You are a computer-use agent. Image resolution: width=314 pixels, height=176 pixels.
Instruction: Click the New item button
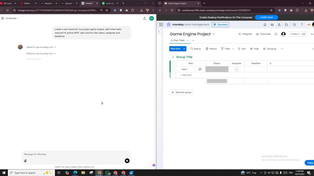[x=176, y=49]
